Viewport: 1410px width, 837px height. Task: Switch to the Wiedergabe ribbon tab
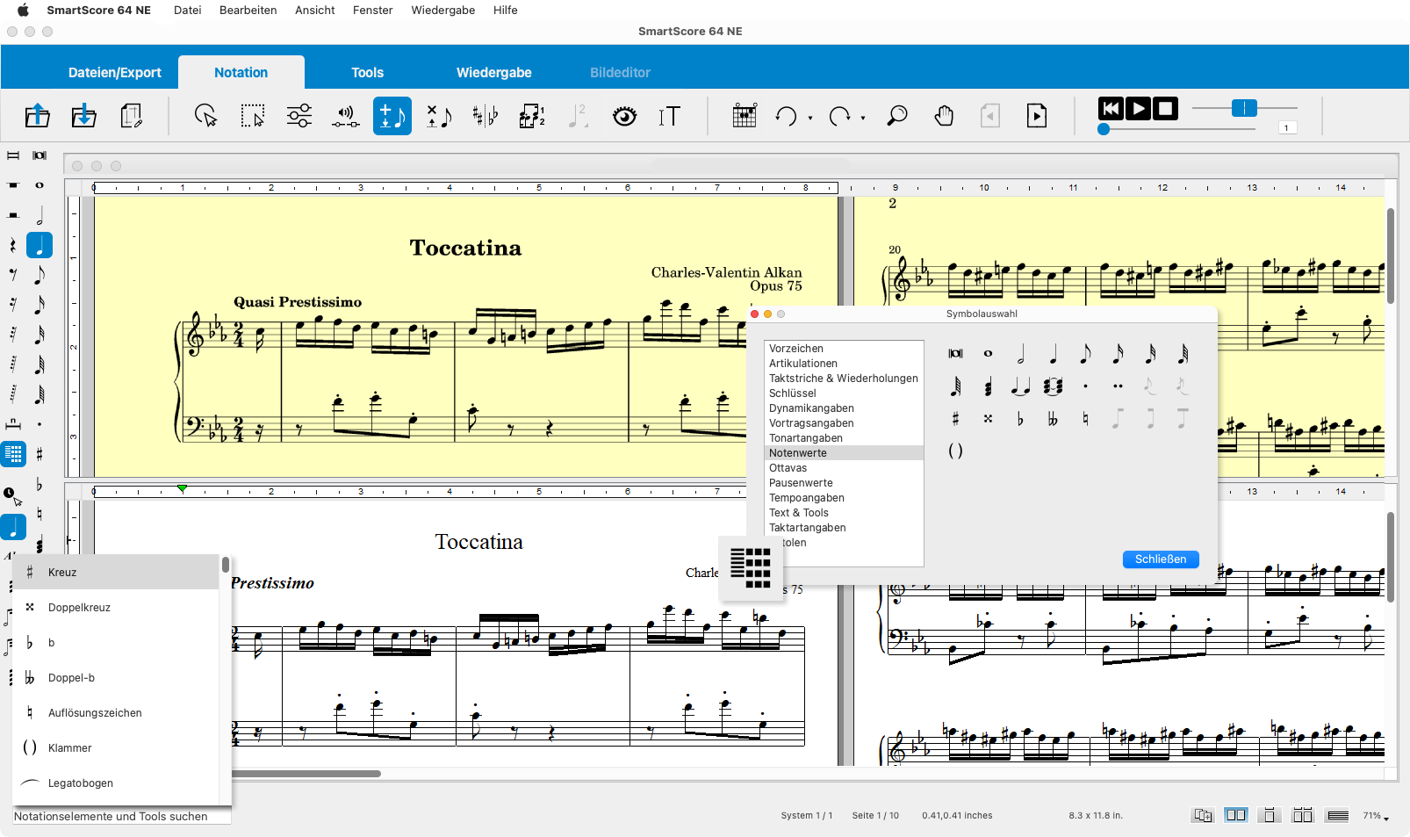pos(493,73)
